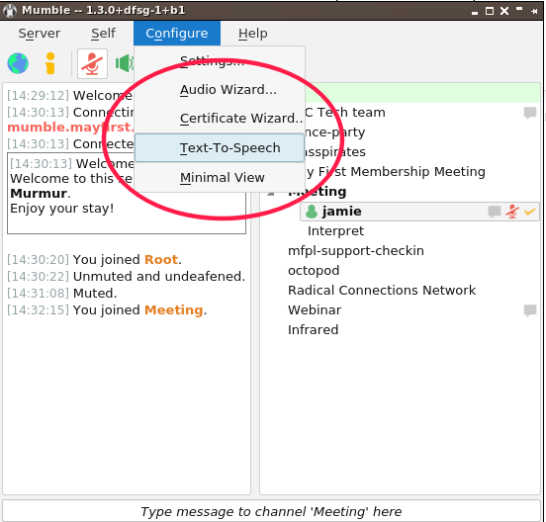The height and width of the screenshot is (522, 546).
Task: Open the Self menu
Action: tap(103, 34)
